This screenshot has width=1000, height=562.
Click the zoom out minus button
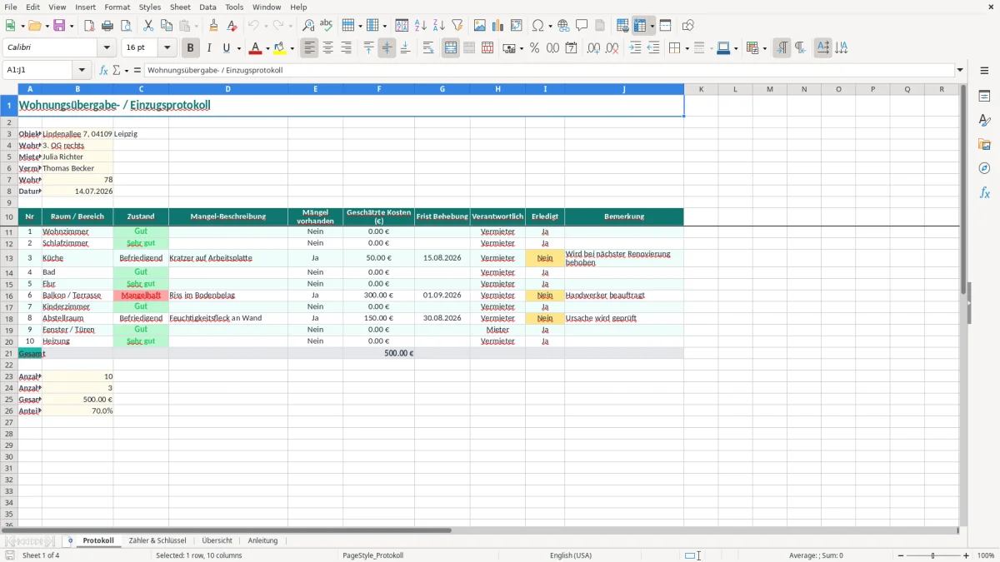coord(899,555)
